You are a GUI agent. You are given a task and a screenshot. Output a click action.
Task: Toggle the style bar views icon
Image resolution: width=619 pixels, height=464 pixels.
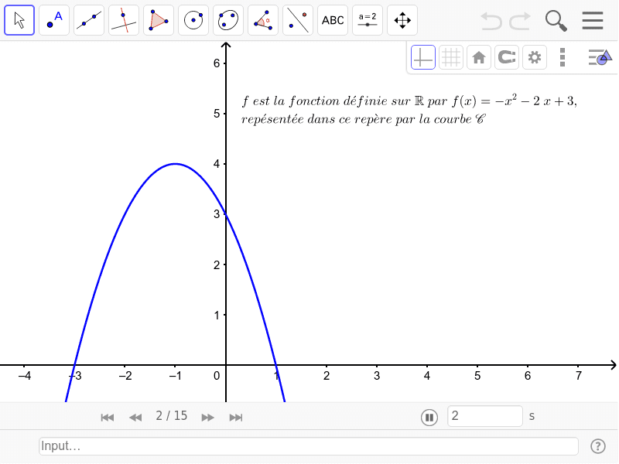(600, 57)
